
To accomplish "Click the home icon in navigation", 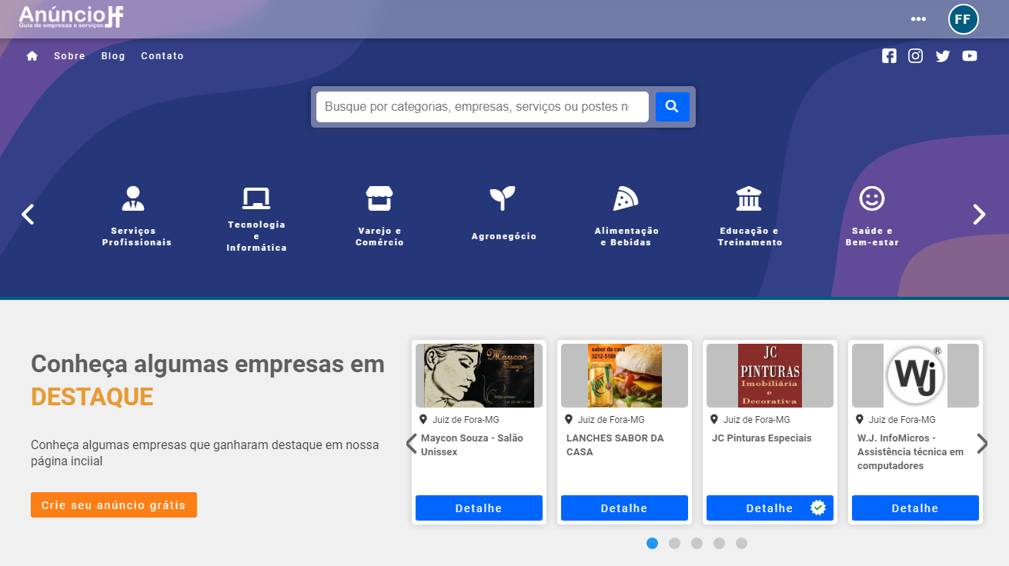I will click(32, 56).
